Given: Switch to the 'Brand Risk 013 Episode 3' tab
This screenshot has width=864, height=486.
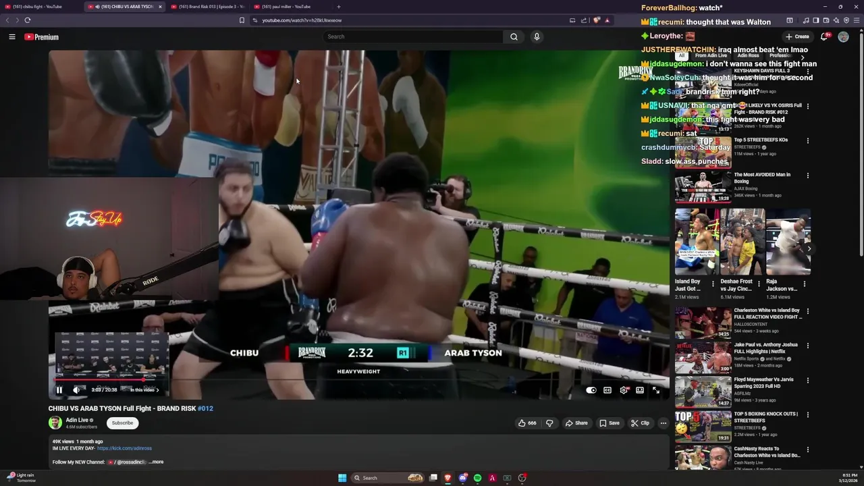Looking at the screenshot, I should (207, 7).
